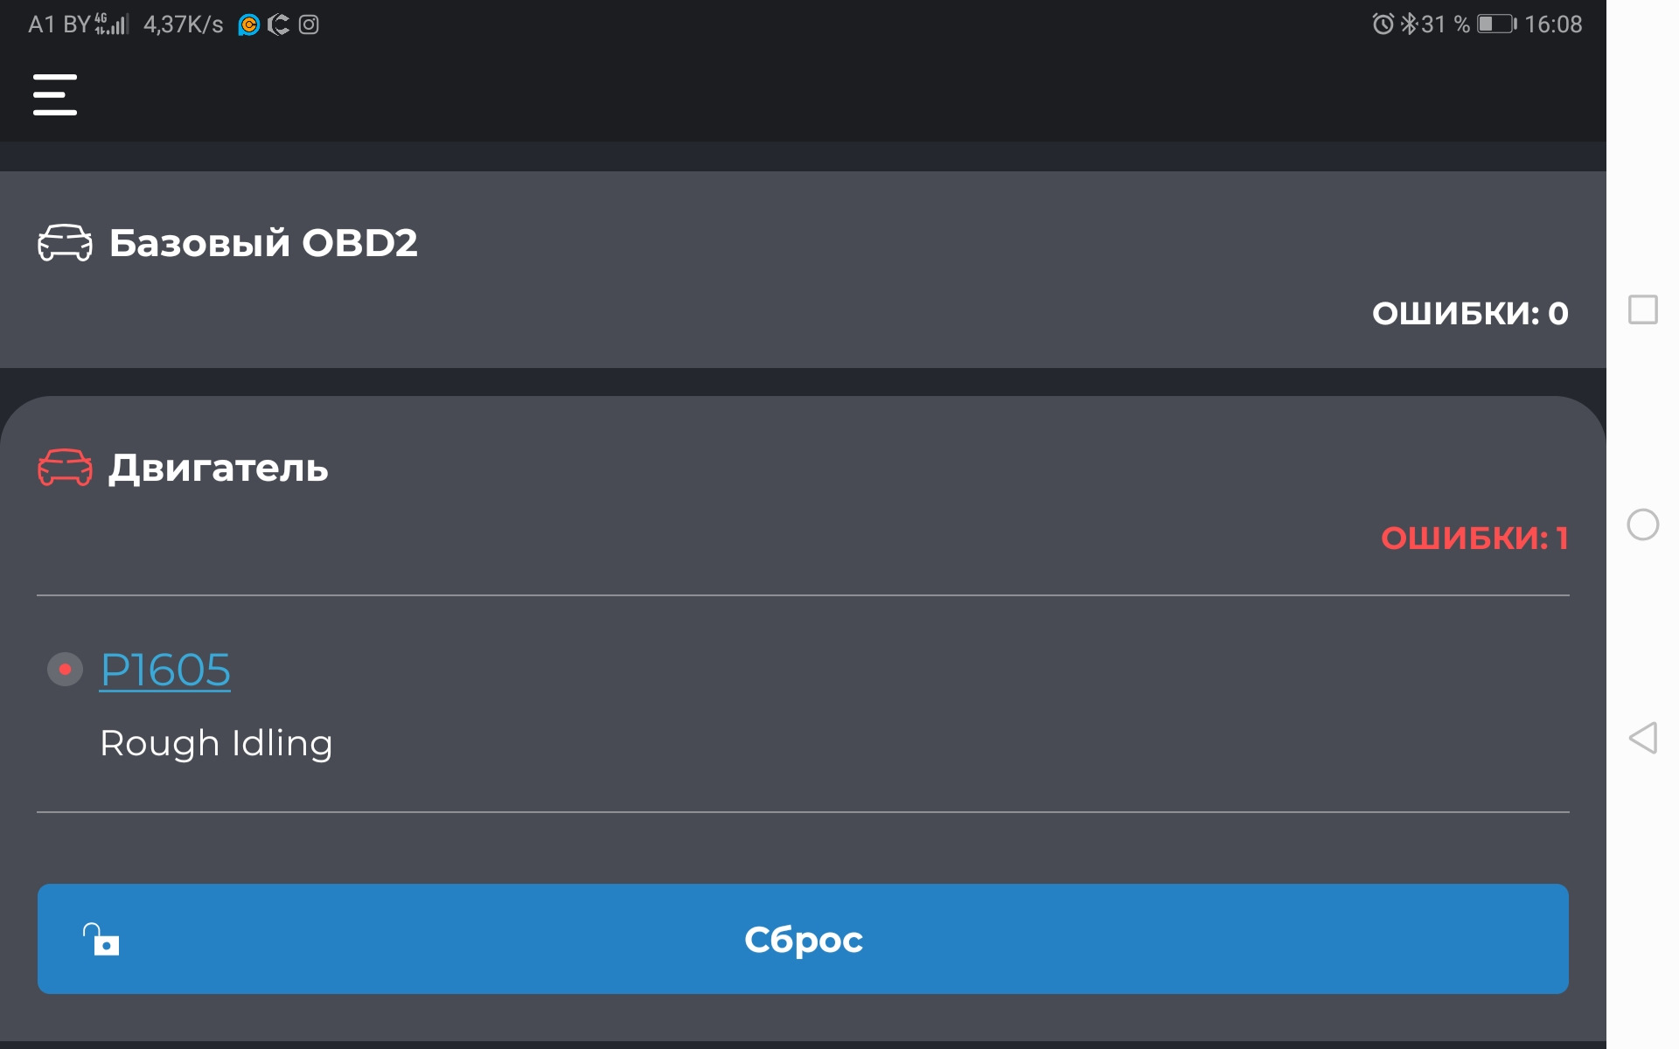
Task: Tap the Android recent apps square button
Action: pos(1642,309)
